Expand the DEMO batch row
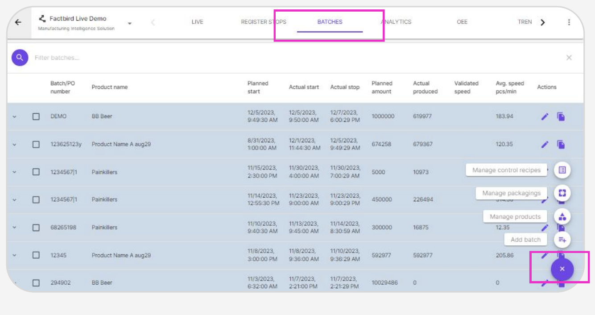Viewport: 595px width, 315px height. [x=14, y=117]
